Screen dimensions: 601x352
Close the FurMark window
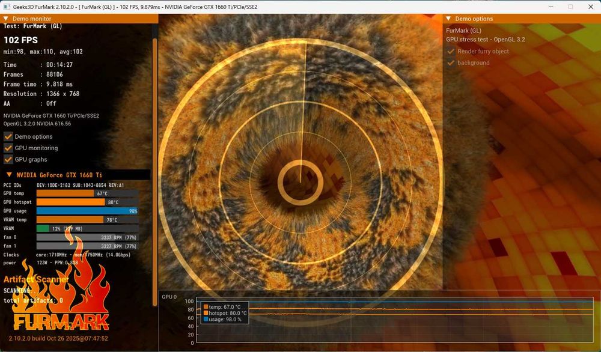(591, 7)
